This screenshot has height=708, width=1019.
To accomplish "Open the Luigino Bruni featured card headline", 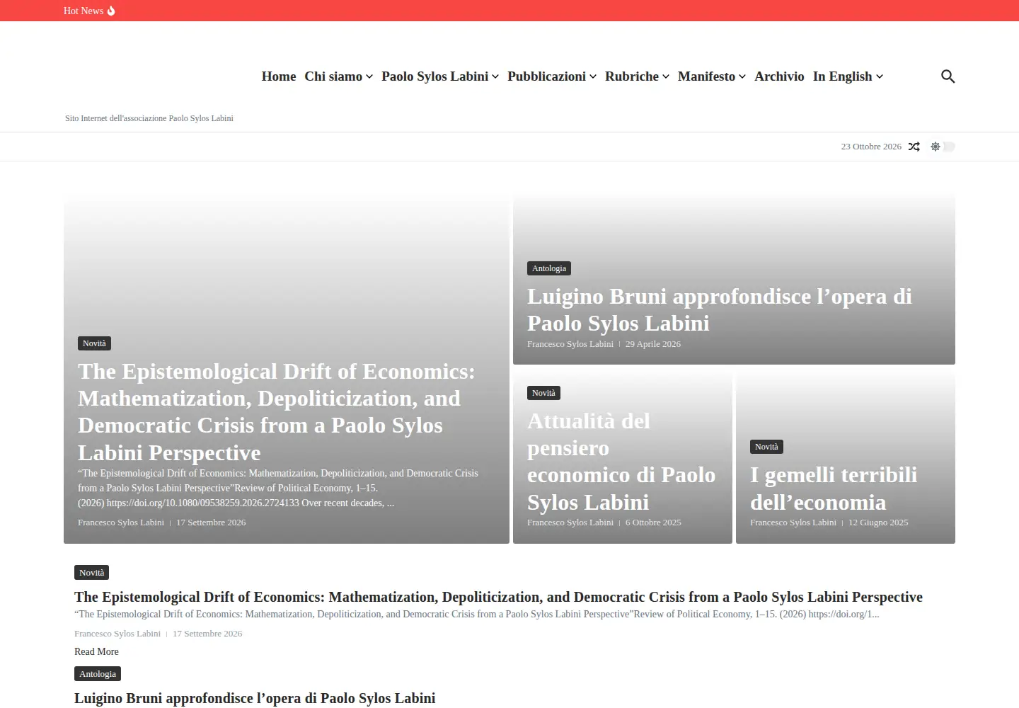I will point(720,309).
